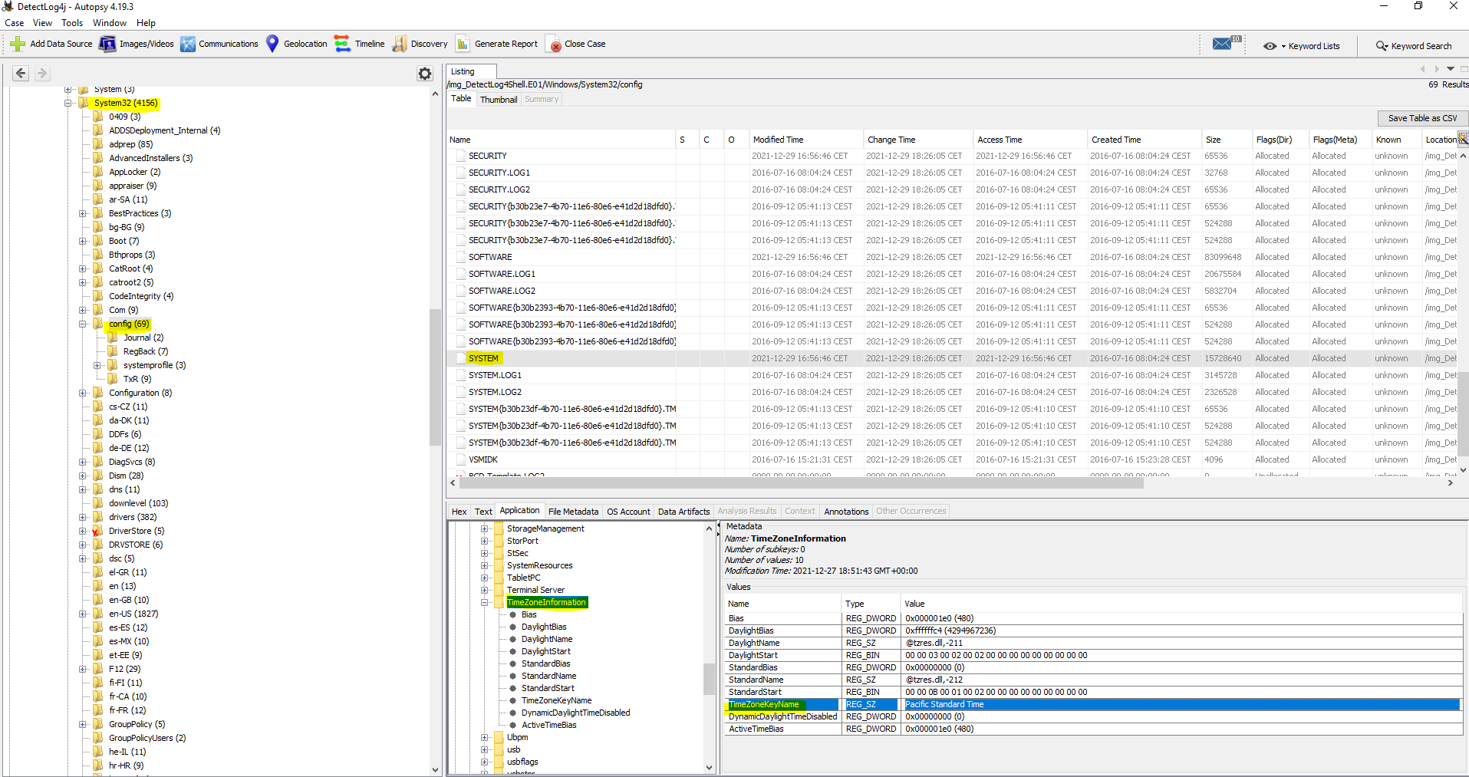Image resolution: width=1469 pixels, height=777 pixels.
Task: Collapse the config folder node
Action: click(83, 324)
